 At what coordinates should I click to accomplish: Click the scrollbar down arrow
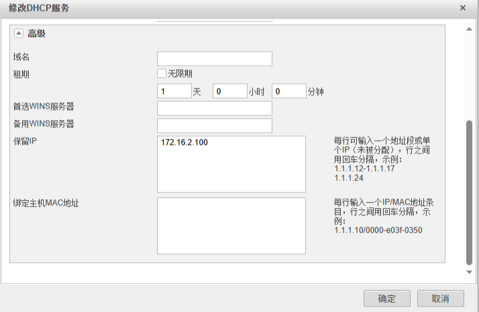pyautogui.click(x=469, y=272)
